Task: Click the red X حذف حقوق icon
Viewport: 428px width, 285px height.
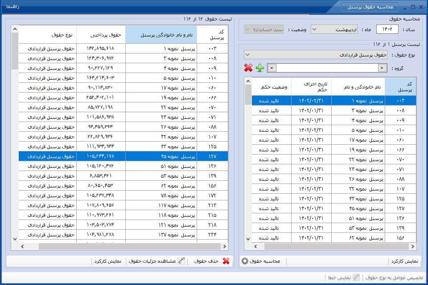Action: point(226,261)
